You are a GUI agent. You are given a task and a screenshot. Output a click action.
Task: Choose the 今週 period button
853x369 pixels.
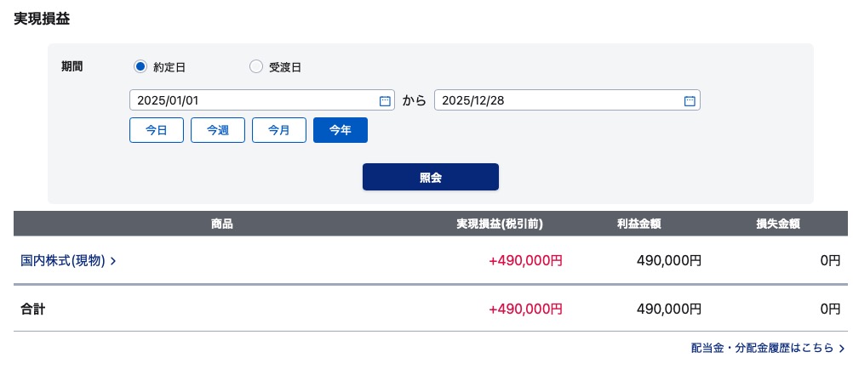(218, 130)
